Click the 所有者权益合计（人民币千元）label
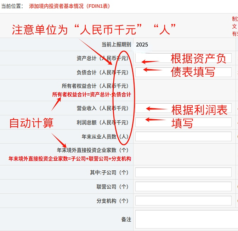This screenshot has width=238, height=231. [95, 86]
